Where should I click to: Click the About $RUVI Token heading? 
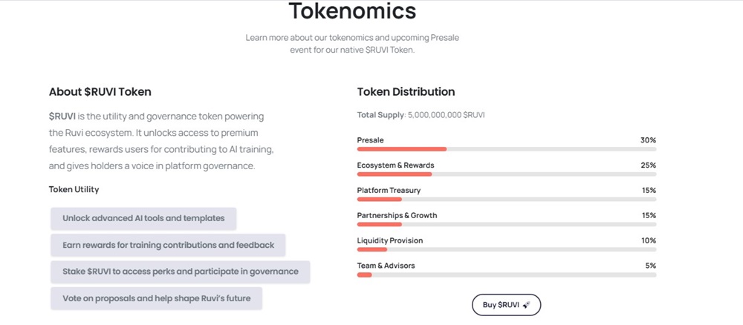point(100,92)
